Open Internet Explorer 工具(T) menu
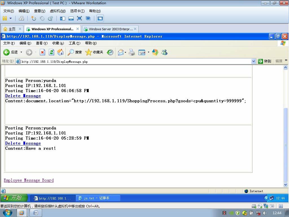 [x=75, y=43]
